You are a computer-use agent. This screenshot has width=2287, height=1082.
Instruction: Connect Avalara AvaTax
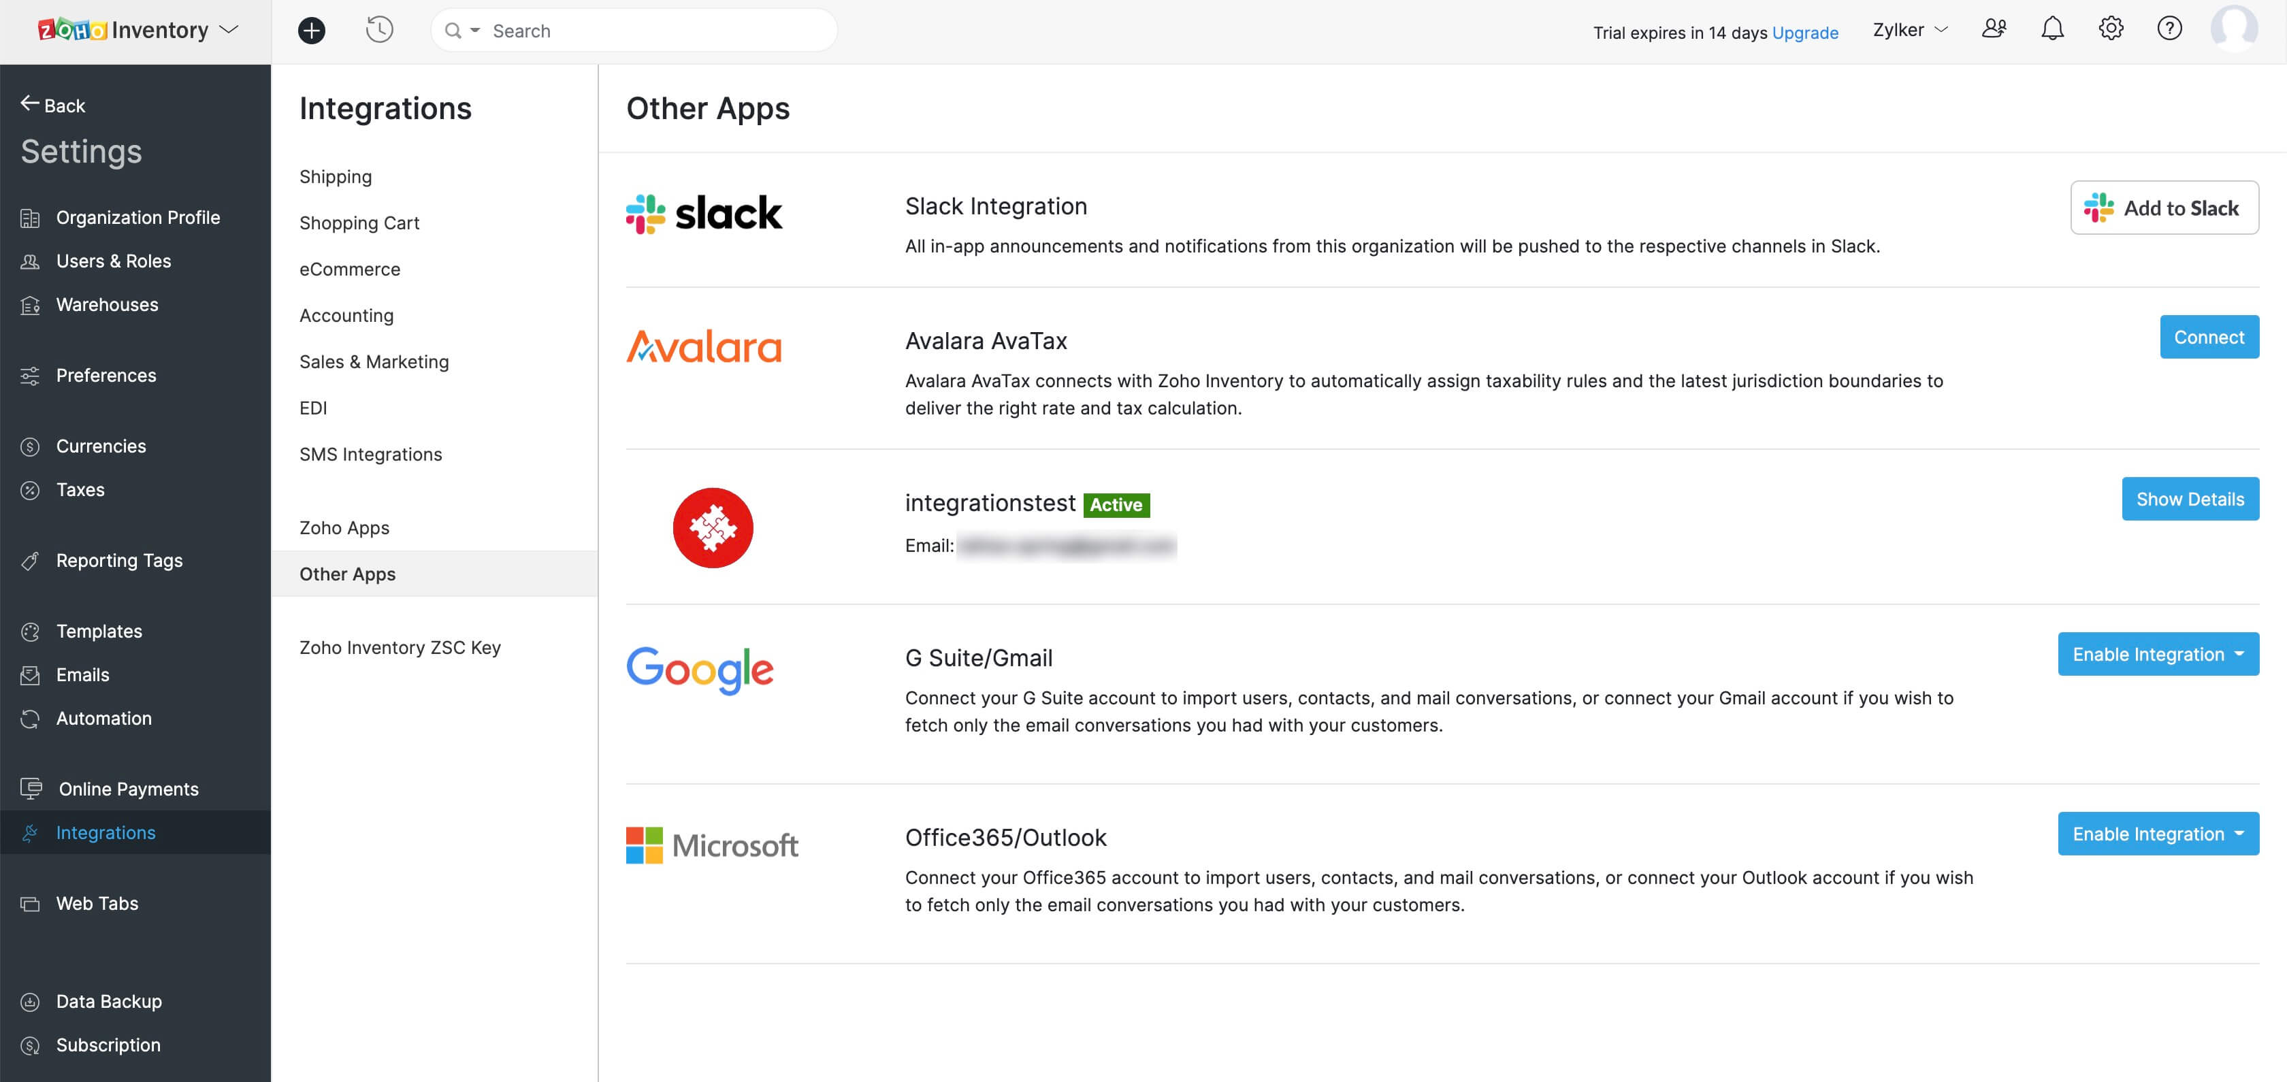[2208, 338]
